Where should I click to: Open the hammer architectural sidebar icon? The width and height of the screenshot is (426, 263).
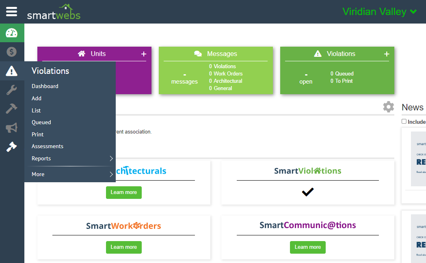(12, 108)
